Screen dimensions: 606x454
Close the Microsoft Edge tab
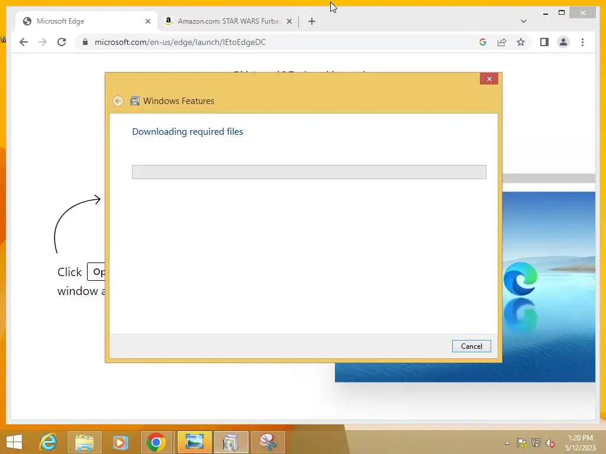[x=147, y=21]
